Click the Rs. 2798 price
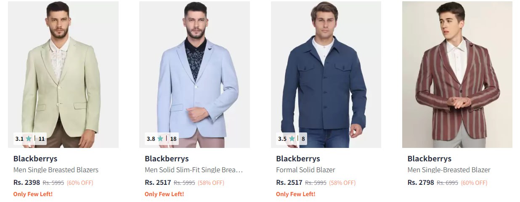The height and width of the screenshot is (202, 520). tap(421, 183)
